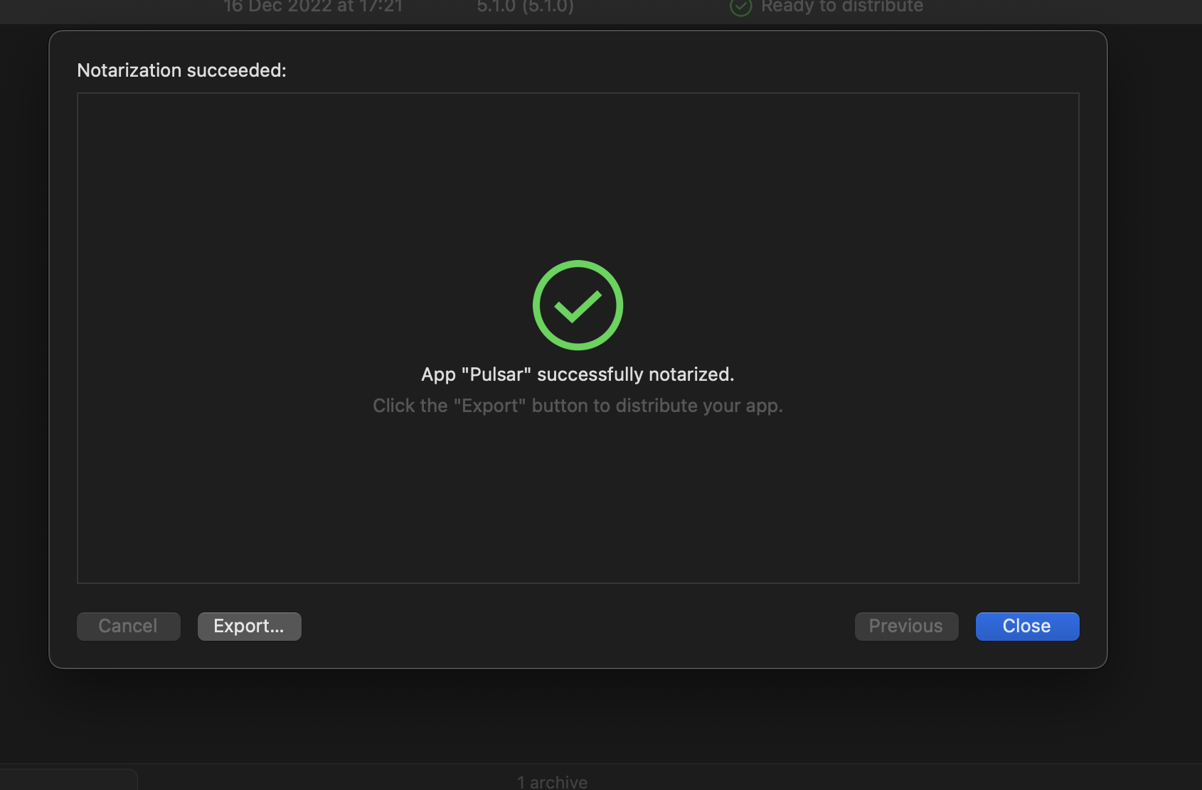Image resolution: width=1202 pixels, height=790 pixels.
Task: Click the partially visible panel at bottom left
Action: click(68, 779)
